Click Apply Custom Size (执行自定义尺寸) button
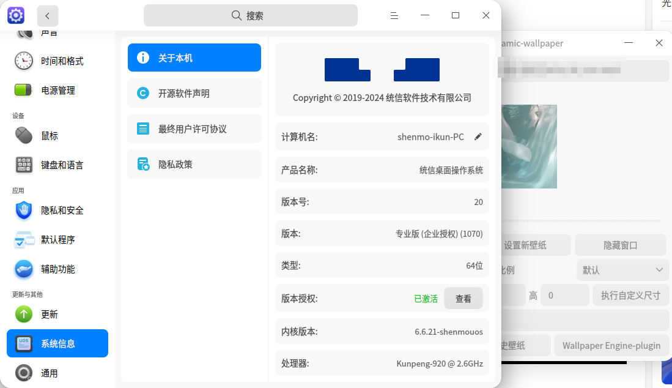The image size is (672, 388). [631, 296]
